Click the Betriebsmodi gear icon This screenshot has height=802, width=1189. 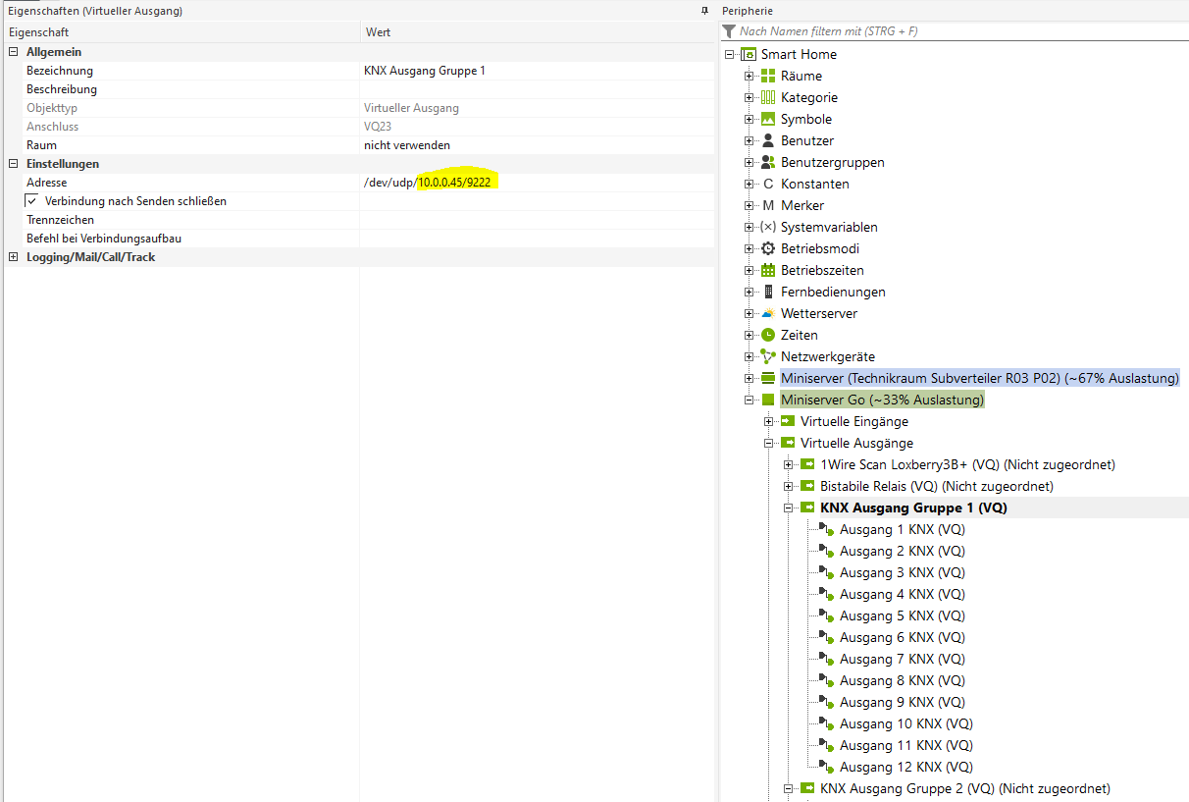(768, 248)
